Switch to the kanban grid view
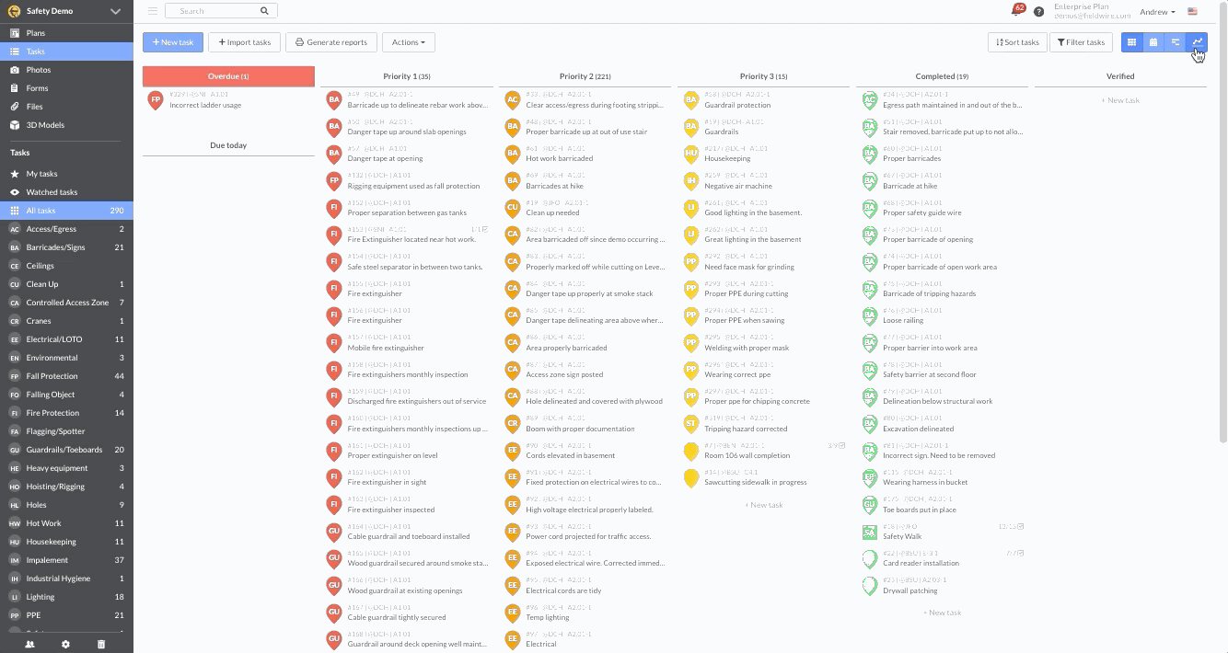 [1131, 42]
